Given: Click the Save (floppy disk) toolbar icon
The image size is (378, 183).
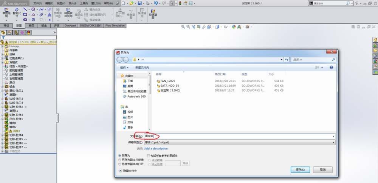Looking at the screenshot, I should tap(139, 3).
